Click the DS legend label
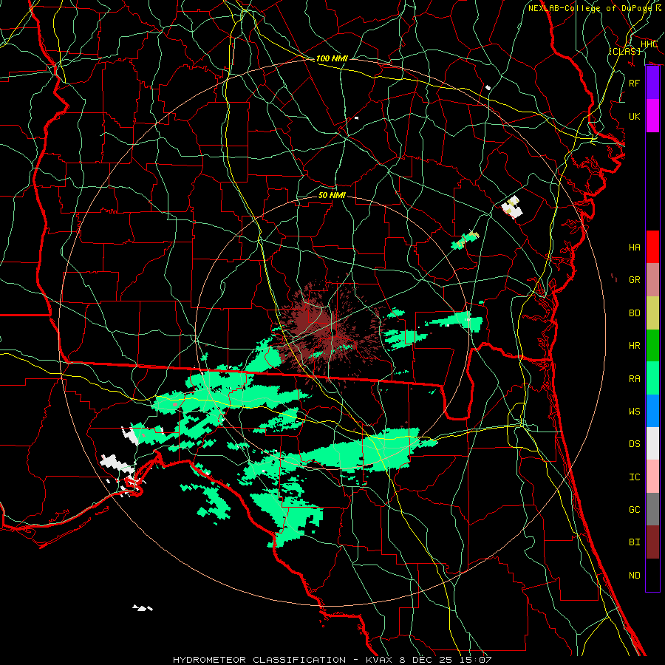The height and width of the screenshot is (665, 665). click(x=635, y=444)
